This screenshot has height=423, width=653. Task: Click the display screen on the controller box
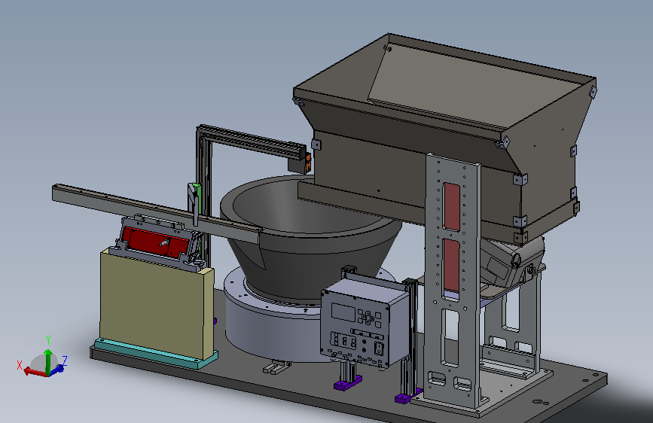pos(343,312)
